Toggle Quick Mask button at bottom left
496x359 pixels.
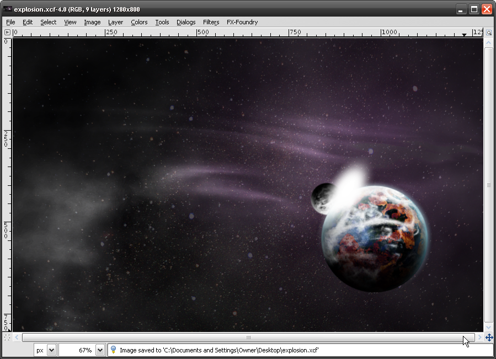pos(7,337)
